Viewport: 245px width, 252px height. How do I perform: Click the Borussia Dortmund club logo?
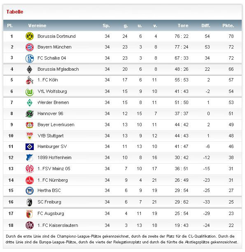tap(30, 36)
